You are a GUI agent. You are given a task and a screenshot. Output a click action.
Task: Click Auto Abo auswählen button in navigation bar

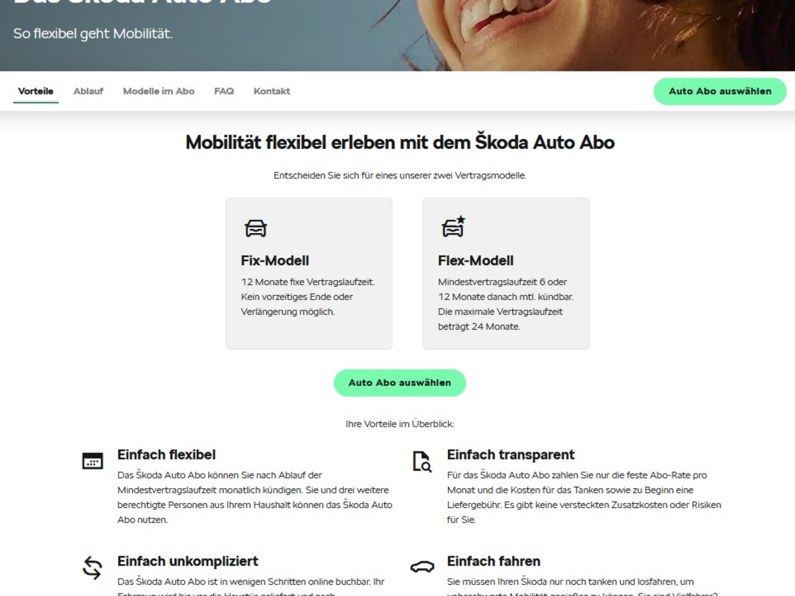[720, 91]
